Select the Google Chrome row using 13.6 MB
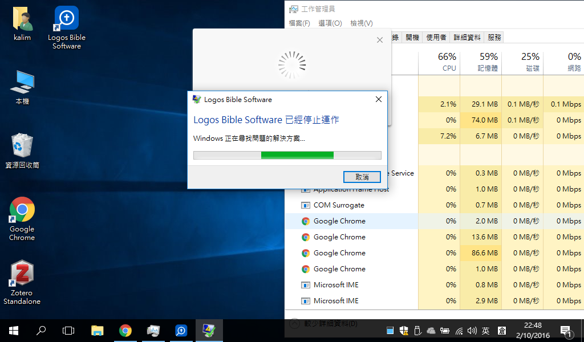Screen dimensions: 584x342 434,237
